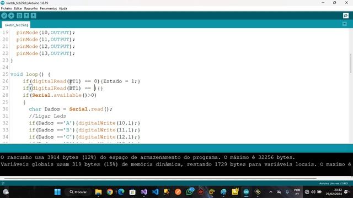The height and width of the screenshot is (198, 353).
Task: Open the orange circle taskbar app
Action: pos(178,192)
